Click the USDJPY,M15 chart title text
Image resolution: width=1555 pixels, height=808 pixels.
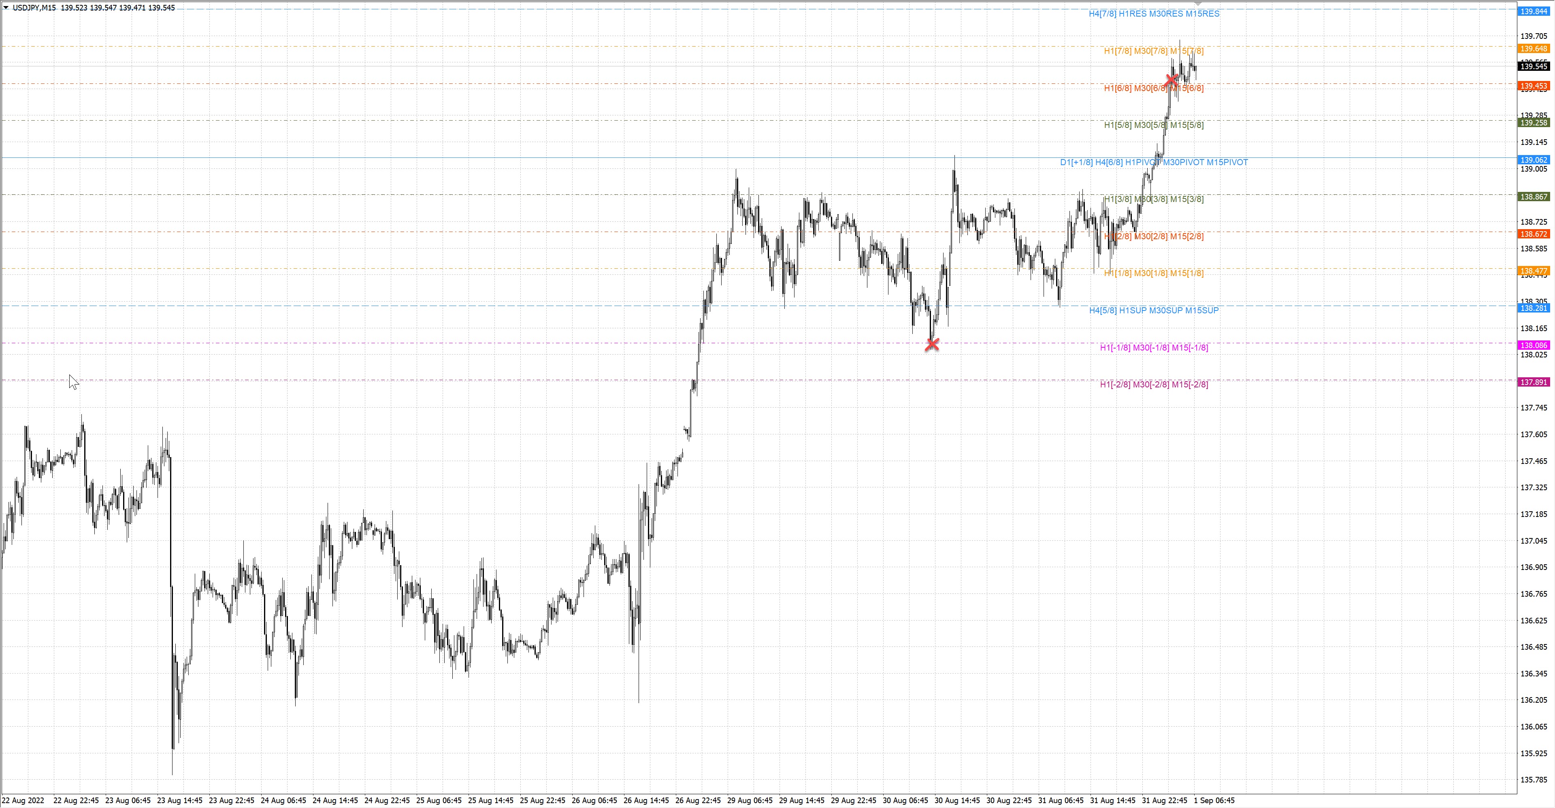click(x=34, y=8)
